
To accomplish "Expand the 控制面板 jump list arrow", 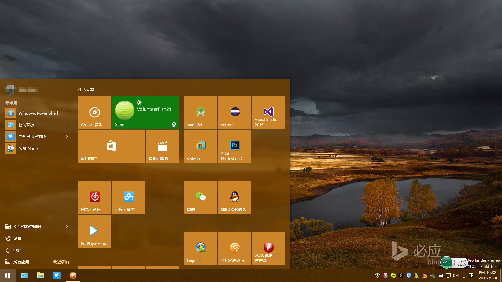I will pyautogui.click(x=67, y=125).
